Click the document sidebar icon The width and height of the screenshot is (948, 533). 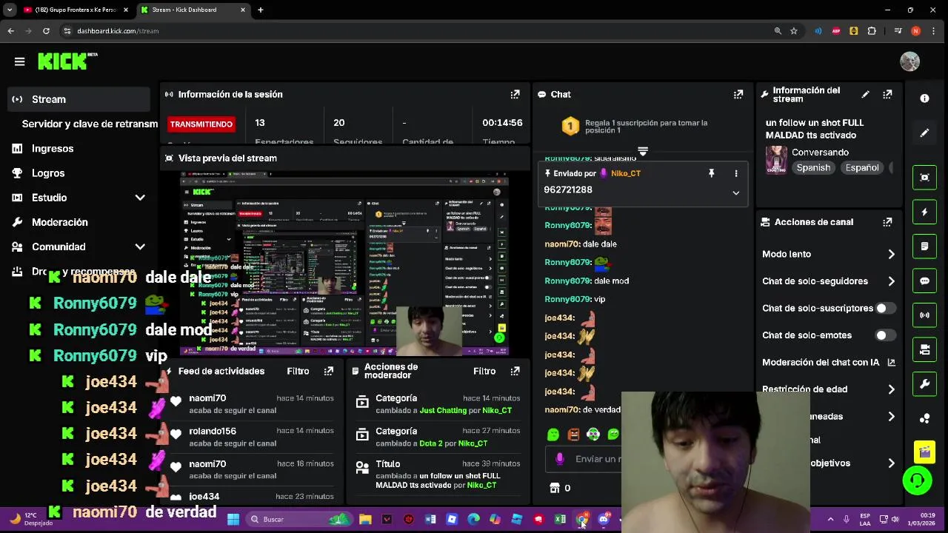click(x=924, y=247)
